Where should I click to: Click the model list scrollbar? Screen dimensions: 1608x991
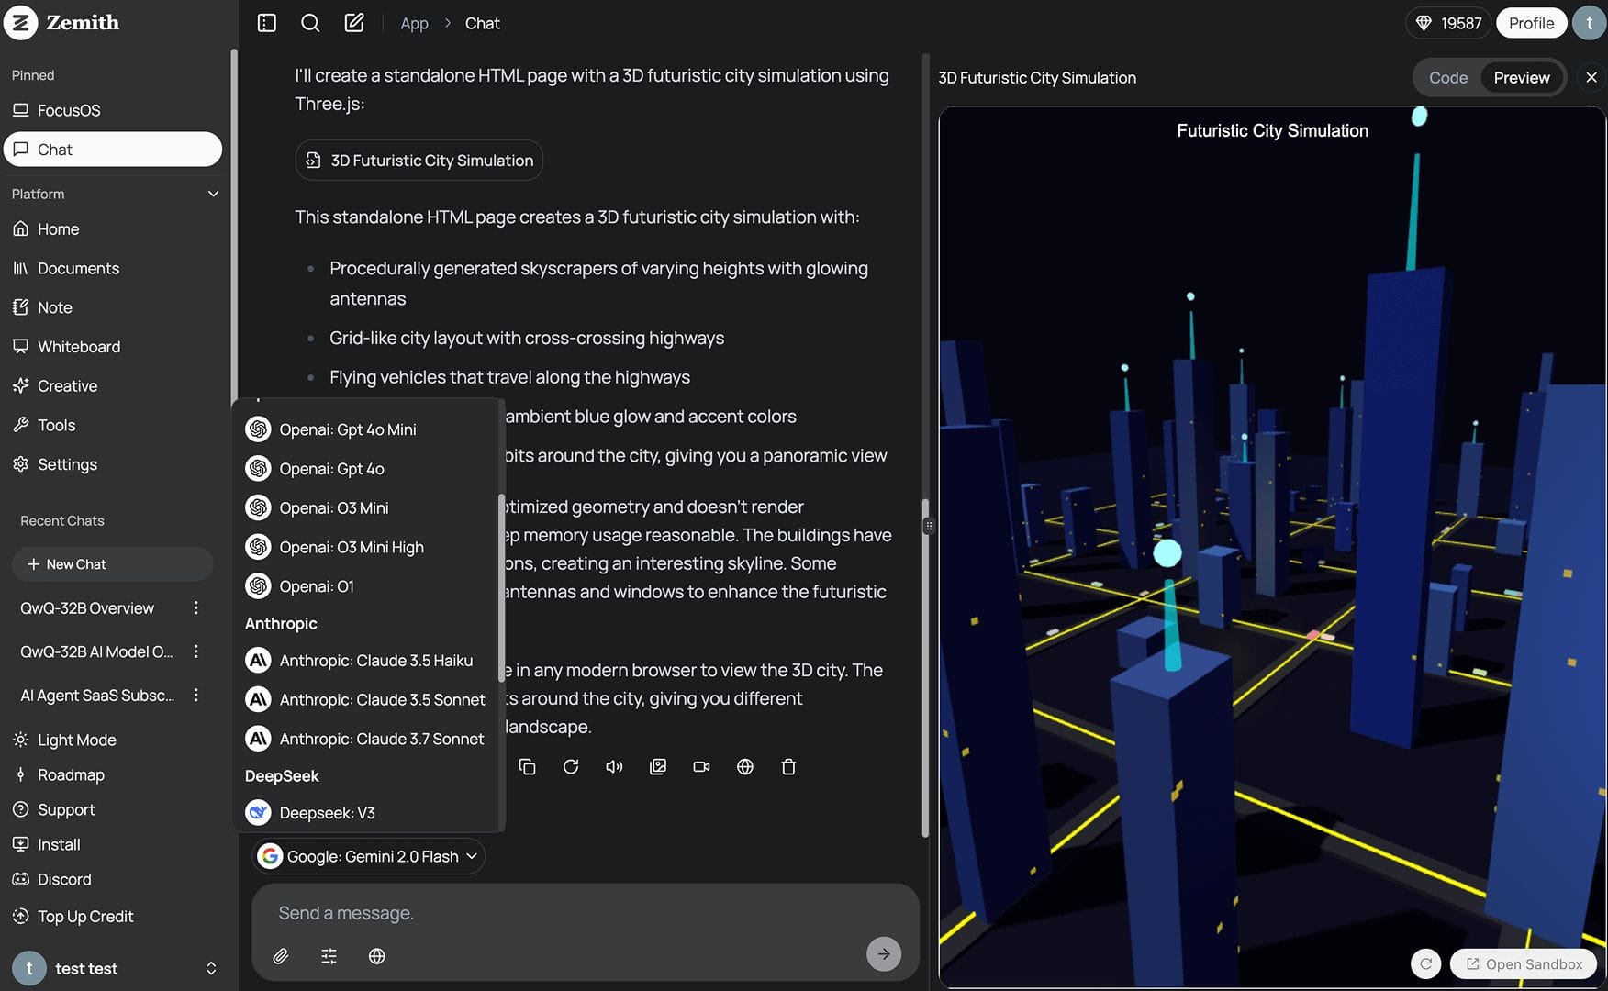[x=501, y=587]
